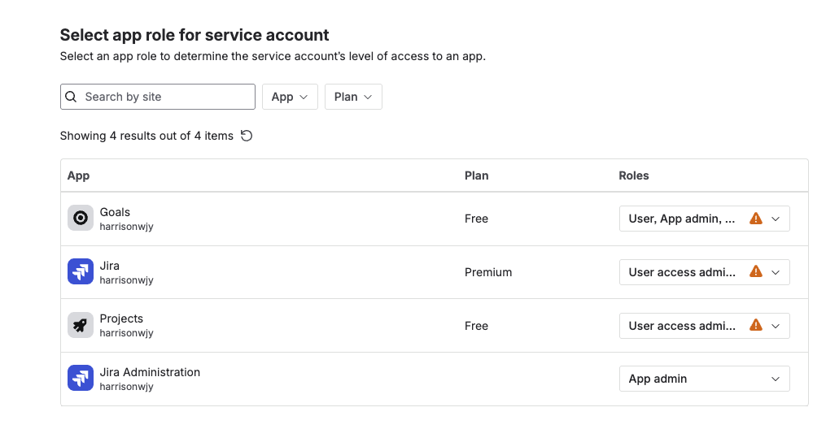
Task: Click the Projects app name
Action: (121, 318)
